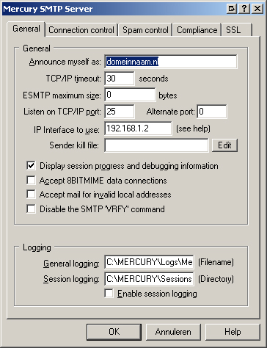Click the 'seconds' label after timeout
Screen dimensions: 267x348
click(153, 79)
